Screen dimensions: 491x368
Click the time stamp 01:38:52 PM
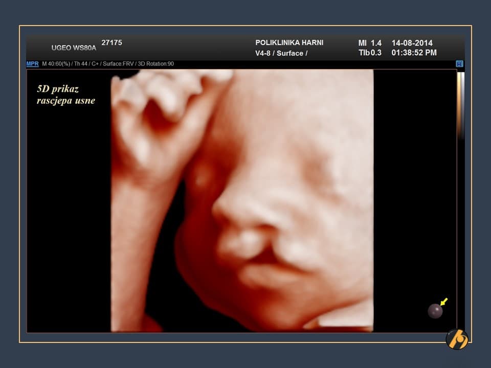tap(414, 53)
